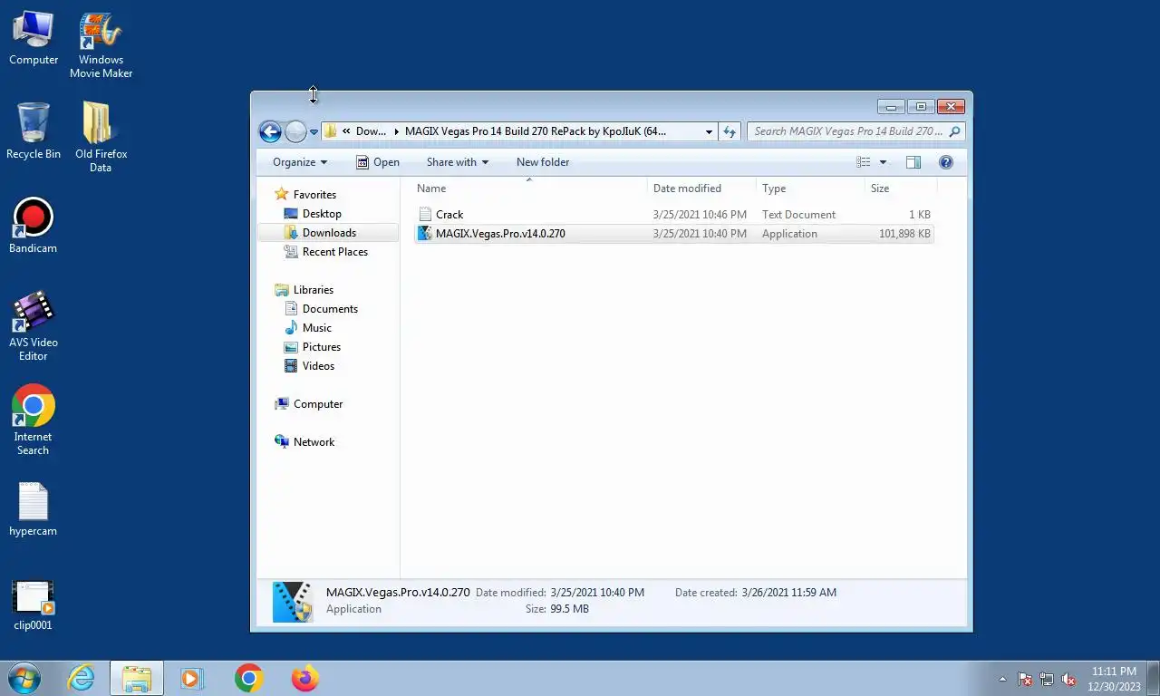Screen dimensions: 1160x696
Task: Click the search magnifier icon
Action: point(954,131)
